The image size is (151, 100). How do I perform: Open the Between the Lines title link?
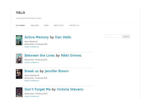[x=40, y=55]
